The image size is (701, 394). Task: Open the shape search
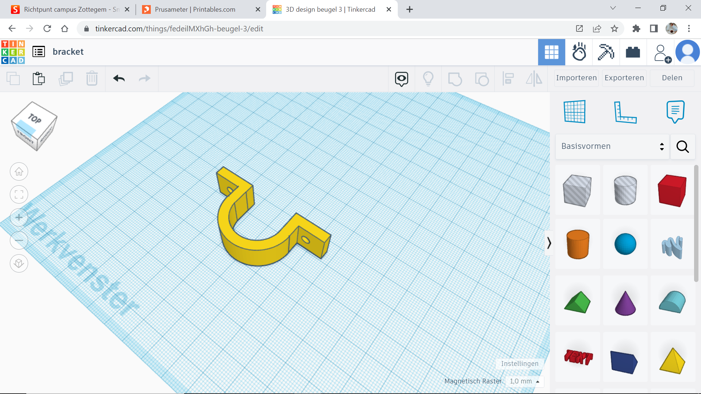point(682,146)
